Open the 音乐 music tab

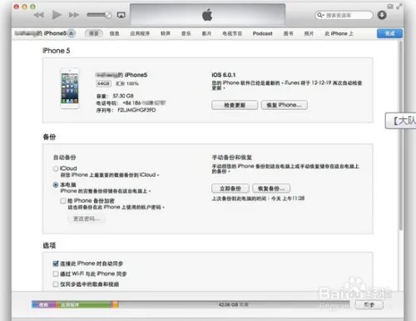186,33
